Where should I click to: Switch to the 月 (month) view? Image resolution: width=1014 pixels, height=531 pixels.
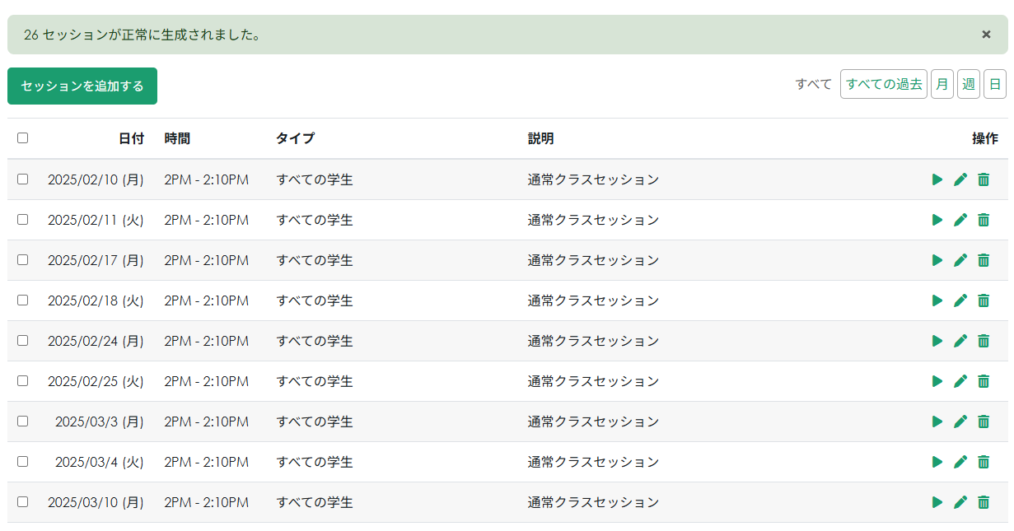click(x=942, y=84)
